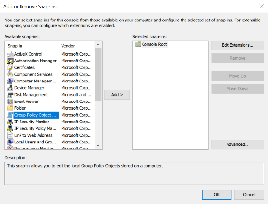Select the IP Security Monitor icon

[10, 122]
